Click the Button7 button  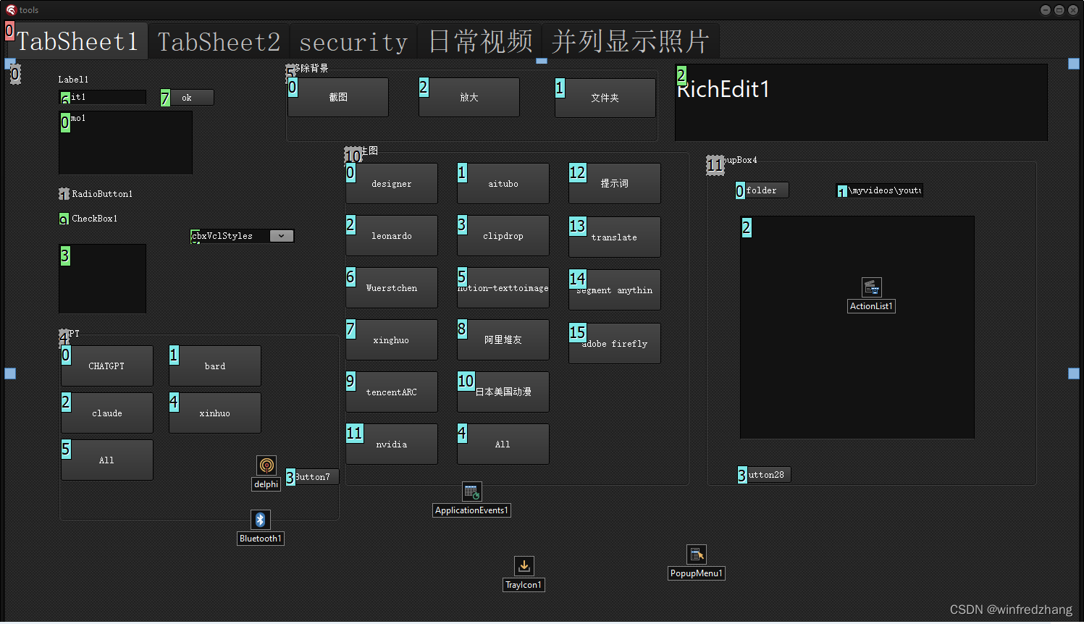(313, 477)
